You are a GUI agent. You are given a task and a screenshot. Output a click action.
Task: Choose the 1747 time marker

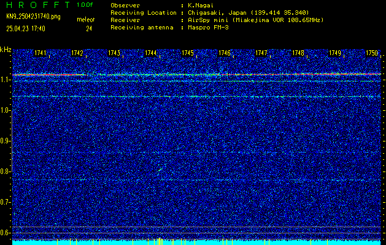click(x=261, y=53)
